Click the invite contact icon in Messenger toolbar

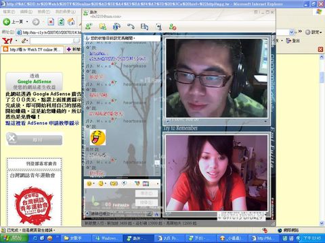click(89, 27)
